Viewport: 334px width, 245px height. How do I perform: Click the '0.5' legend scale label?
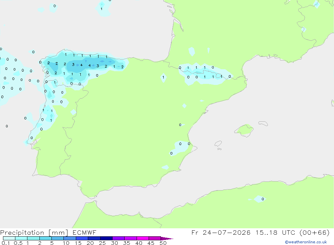coord(18,243)
